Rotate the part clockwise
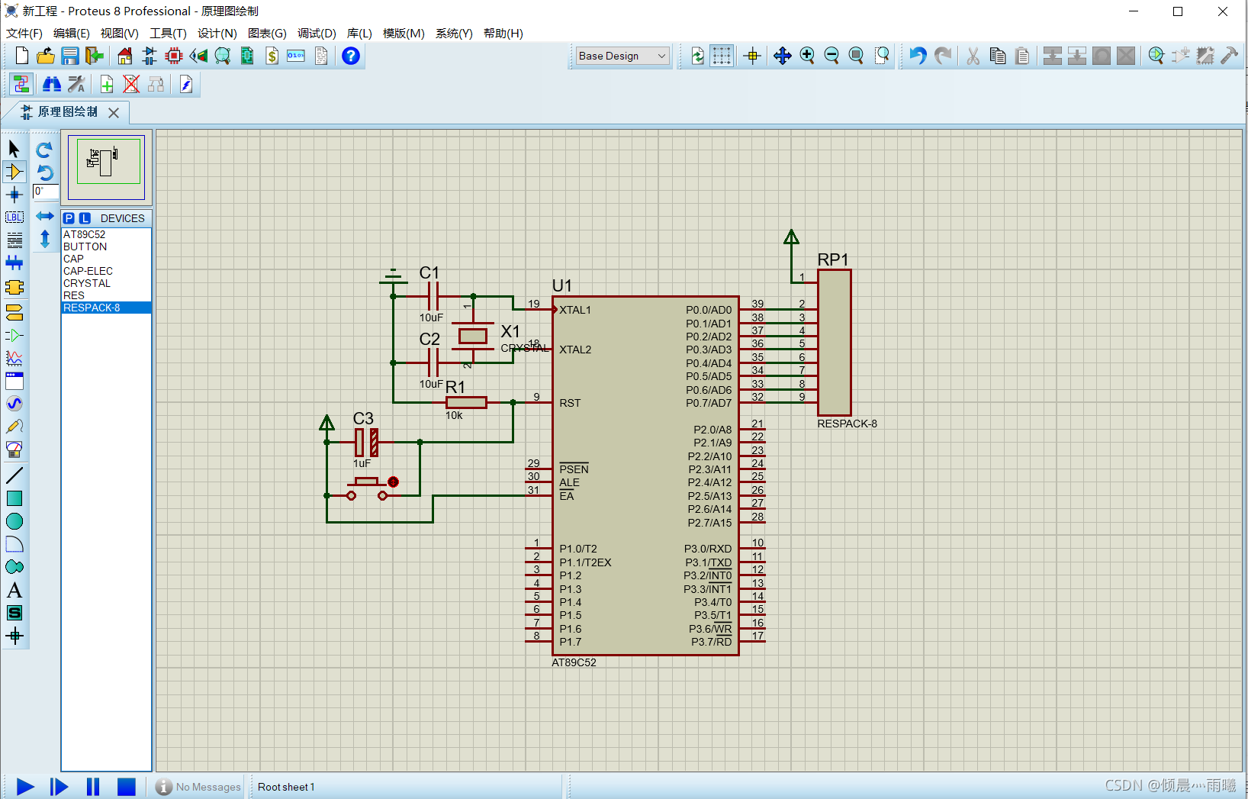The image size is (1248, 799). (45, 150)
